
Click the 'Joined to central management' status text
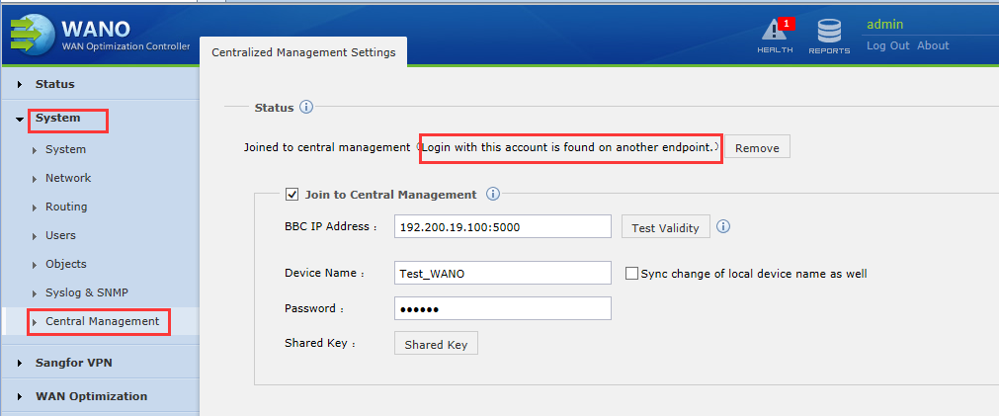click(327, 147)
